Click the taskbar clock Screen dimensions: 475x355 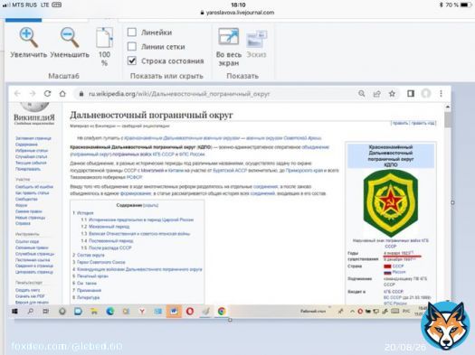coord(420,311)
